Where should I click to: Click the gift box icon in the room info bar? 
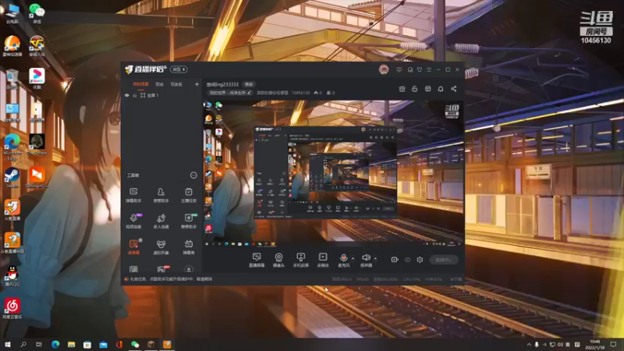click(402, 89)
